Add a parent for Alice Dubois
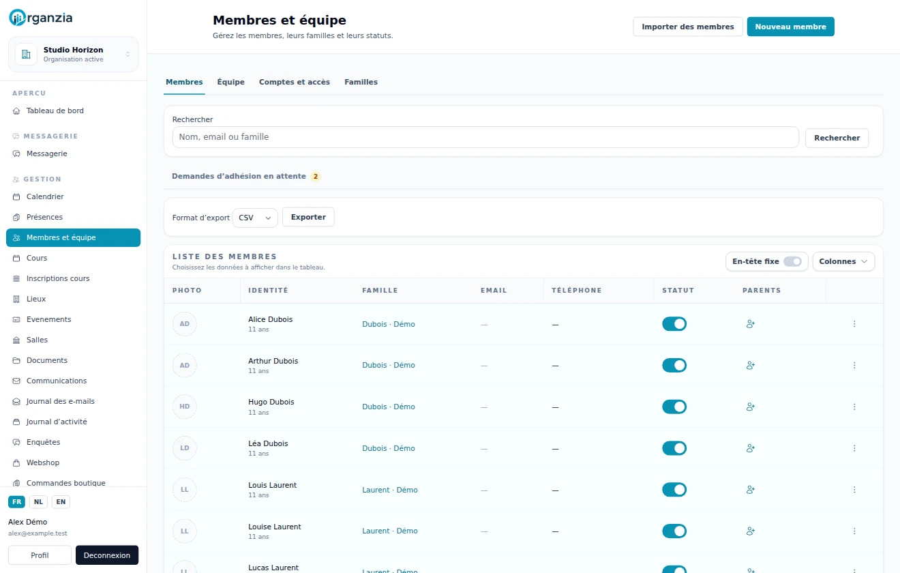The width and height of the screenshot is (900, 573). (x=751, y=324)
